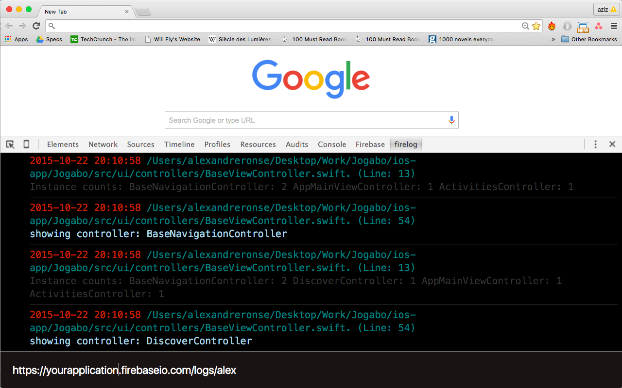Screen dimensions: 622x388
Task: Switch to the Resources tab
Action: click(258, 144)
